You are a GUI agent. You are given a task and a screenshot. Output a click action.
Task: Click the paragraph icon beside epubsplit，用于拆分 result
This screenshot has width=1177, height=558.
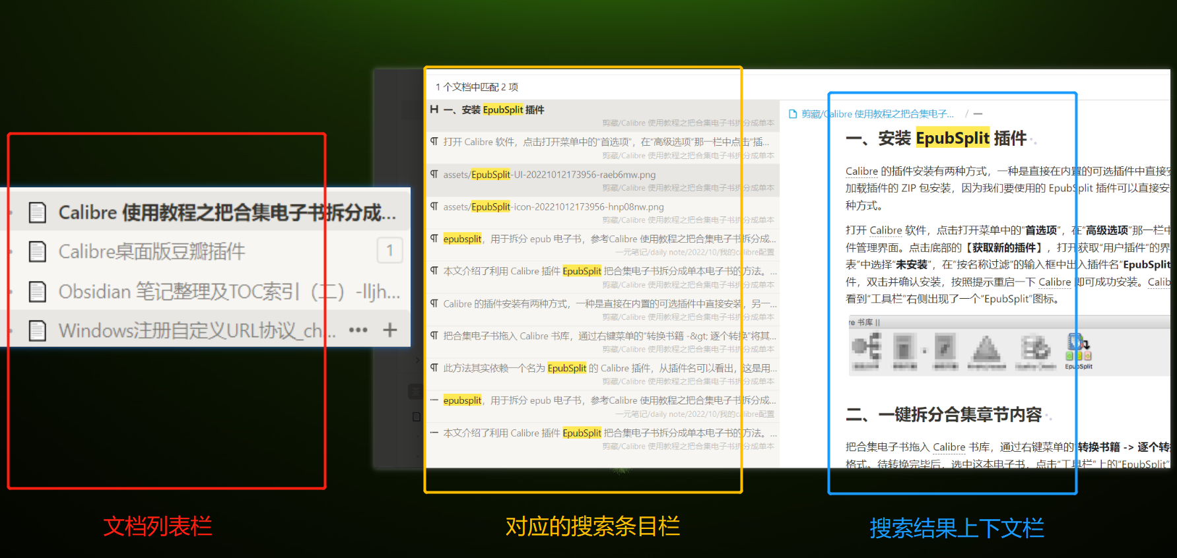tap(434, 238)
